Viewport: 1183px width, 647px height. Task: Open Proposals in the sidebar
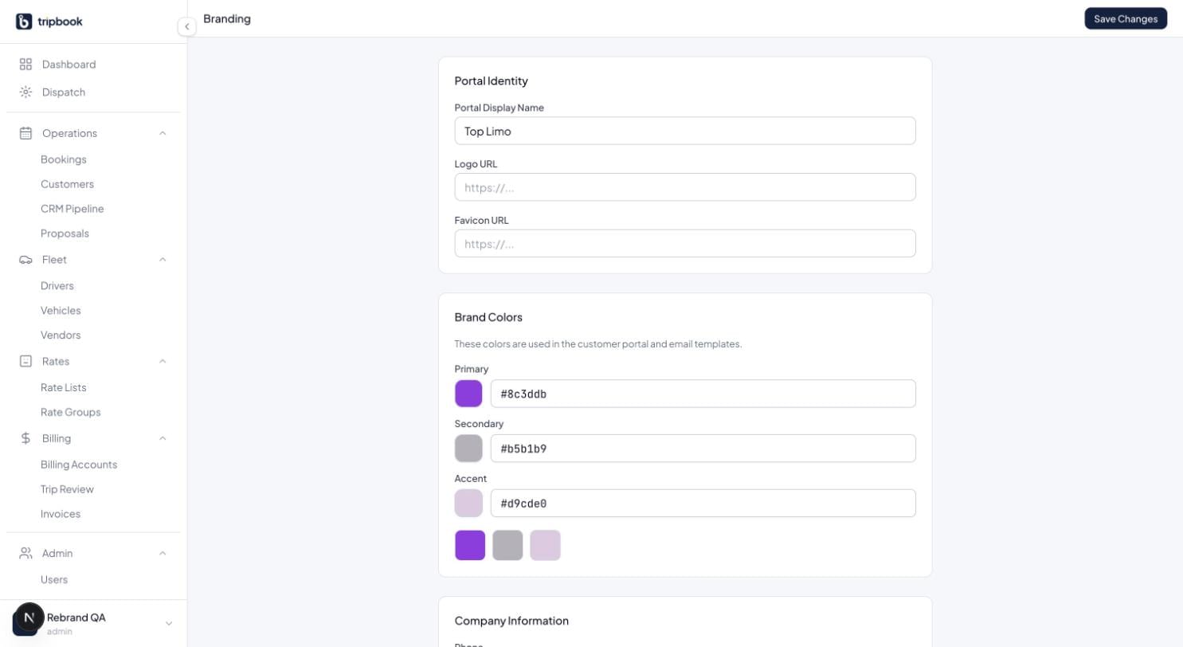65,233
